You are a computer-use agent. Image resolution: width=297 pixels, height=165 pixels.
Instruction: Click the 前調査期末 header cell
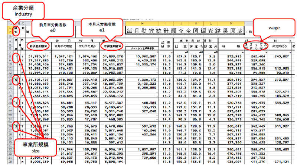click(38, 46)
